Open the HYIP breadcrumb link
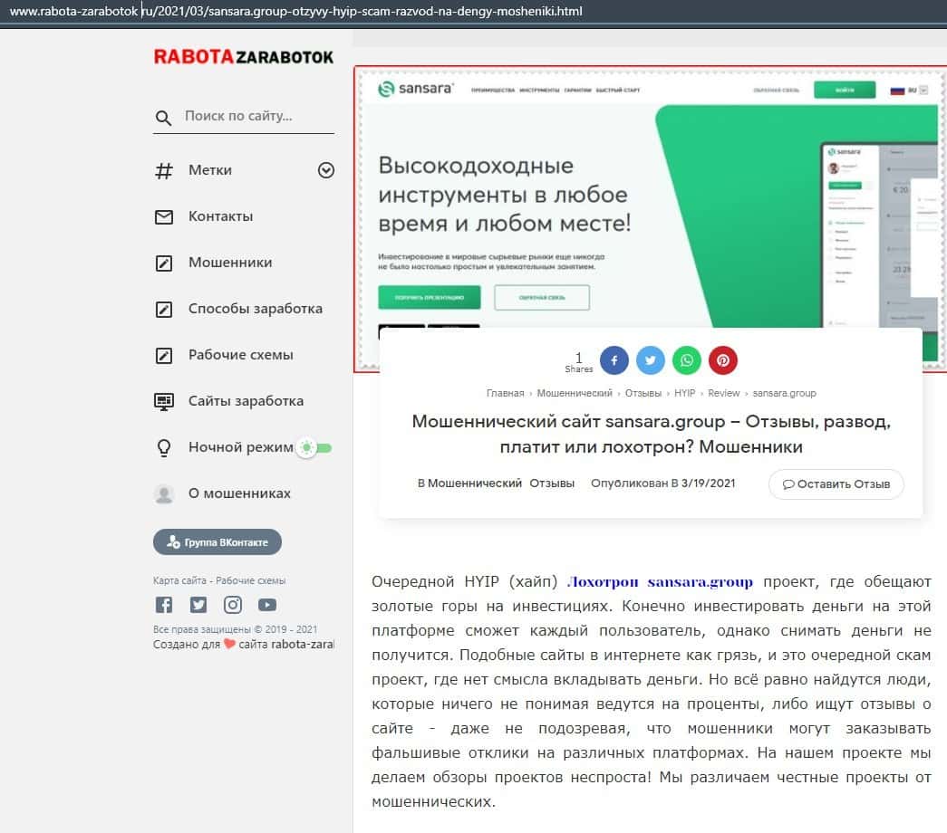Image resolution: width=947 pixels, height=833 pixels. point(684,393)
